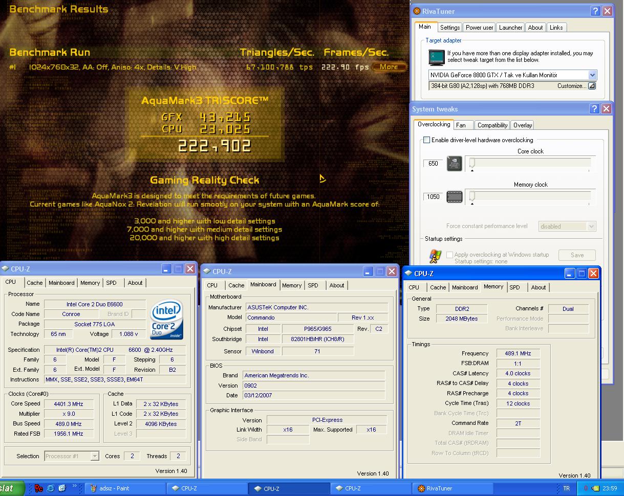Click the memory clock value field 1050
Screen dimensions: 624x496
(x=433, y=197)
